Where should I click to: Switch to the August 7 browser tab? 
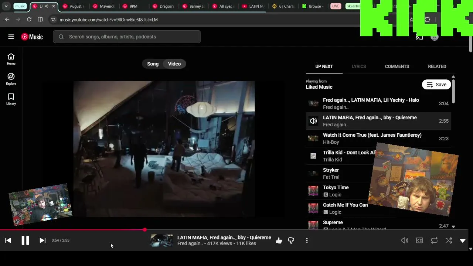pos(74,6)
